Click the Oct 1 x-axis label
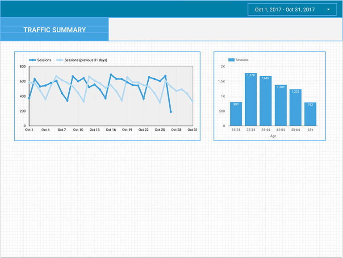This screenshot has width=343, height=258. tap(29, 129)
